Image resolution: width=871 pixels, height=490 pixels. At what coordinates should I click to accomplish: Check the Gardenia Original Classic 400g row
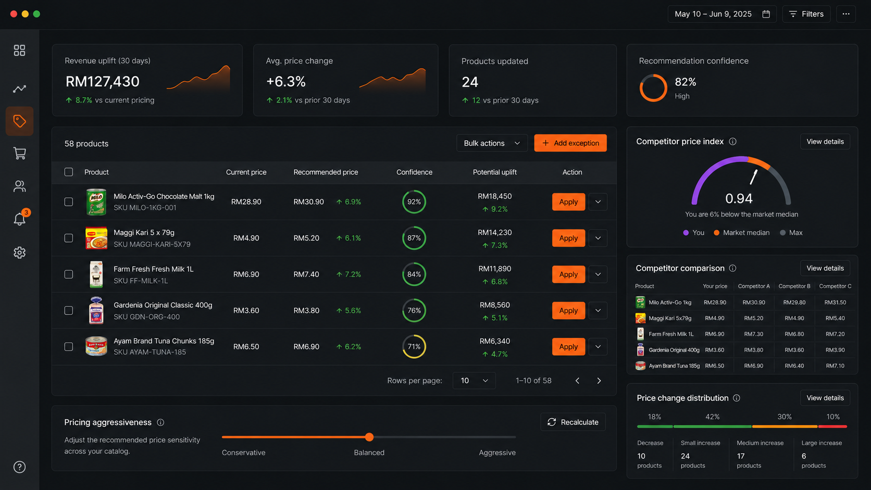69,310
